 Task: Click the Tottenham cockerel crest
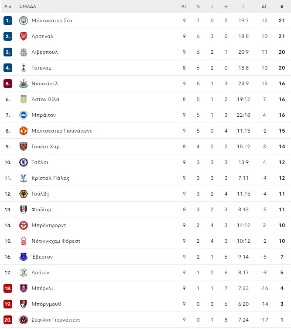coord(24,68)
